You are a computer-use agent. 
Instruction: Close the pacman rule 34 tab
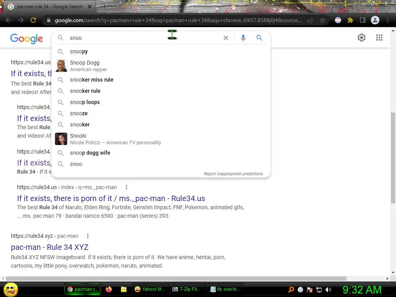point(90,7)
